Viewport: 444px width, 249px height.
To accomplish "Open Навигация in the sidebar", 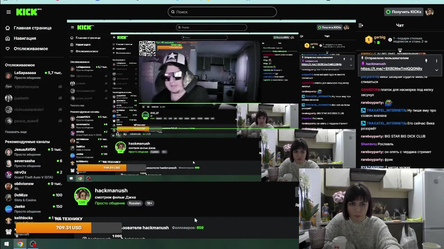I will [x=25, y=38].
